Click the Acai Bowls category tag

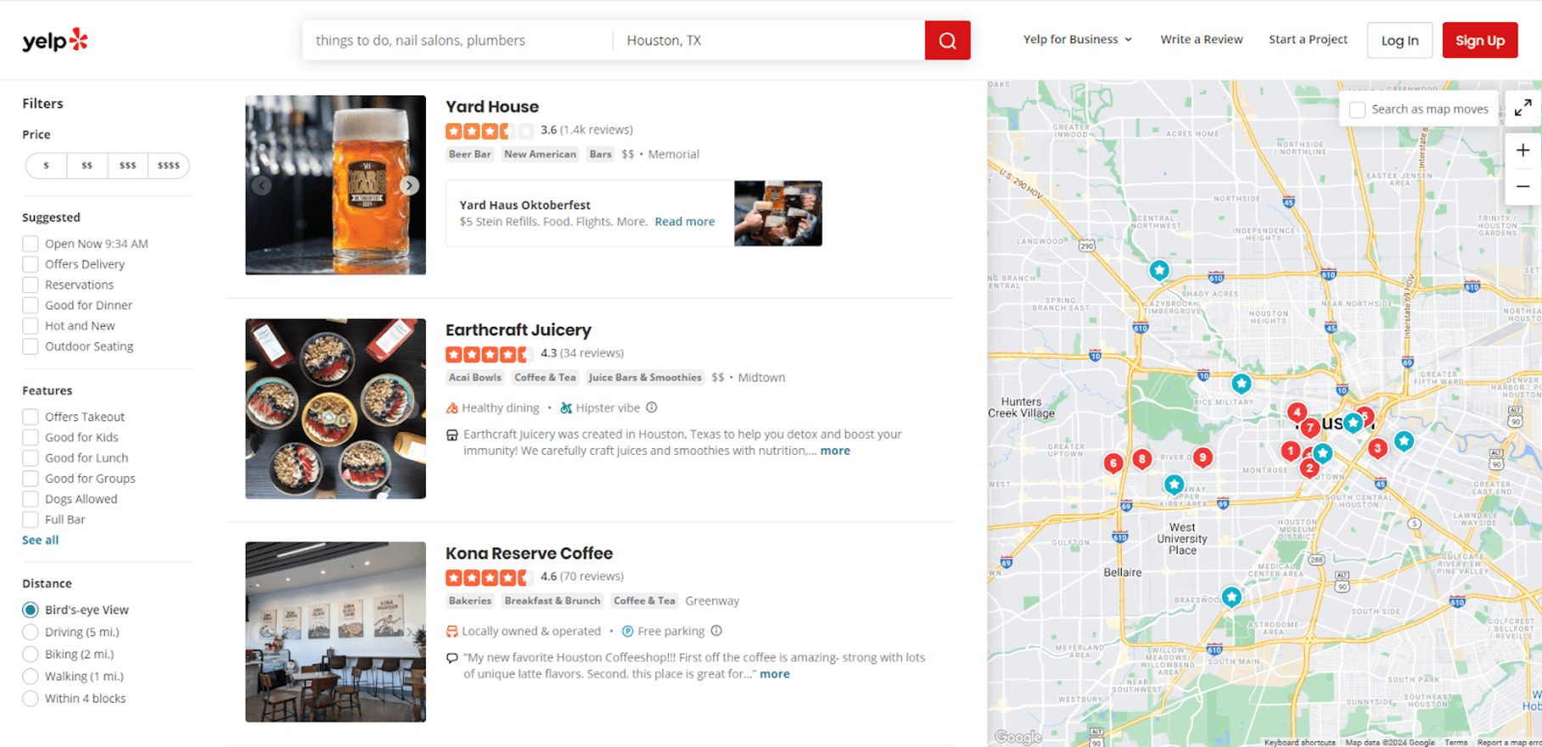475,378
